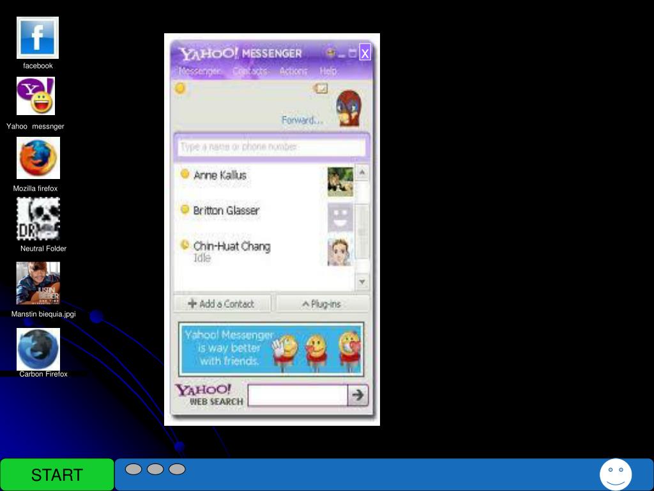Open the Messenger menu
This screenshot has width=654, height=491.
pyautogui.click(x=199, y=71)
